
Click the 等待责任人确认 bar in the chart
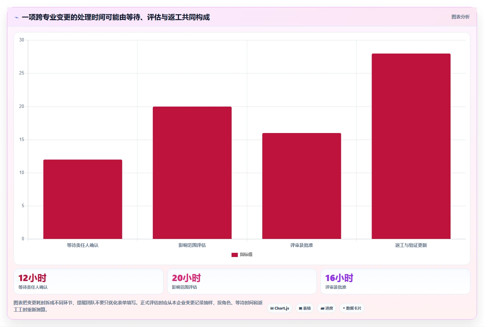(83, 199)
